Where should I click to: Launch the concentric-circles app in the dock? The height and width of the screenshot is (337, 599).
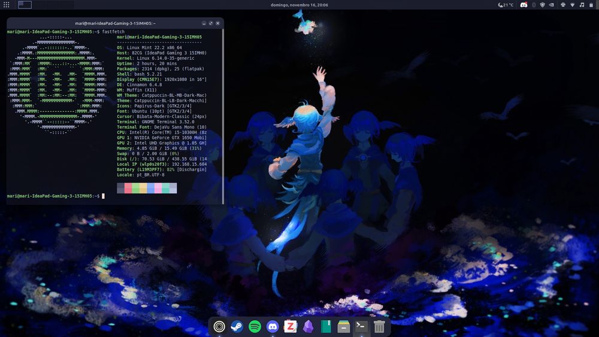[x=219, y=327]
